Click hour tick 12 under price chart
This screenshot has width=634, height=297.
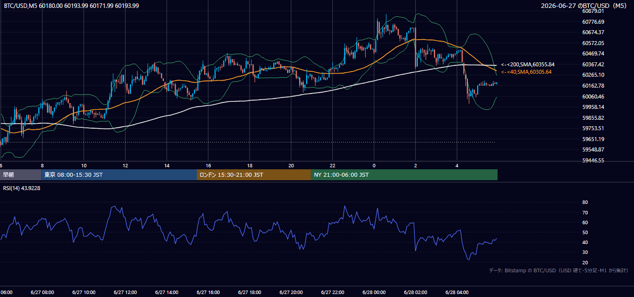(125, 166)
